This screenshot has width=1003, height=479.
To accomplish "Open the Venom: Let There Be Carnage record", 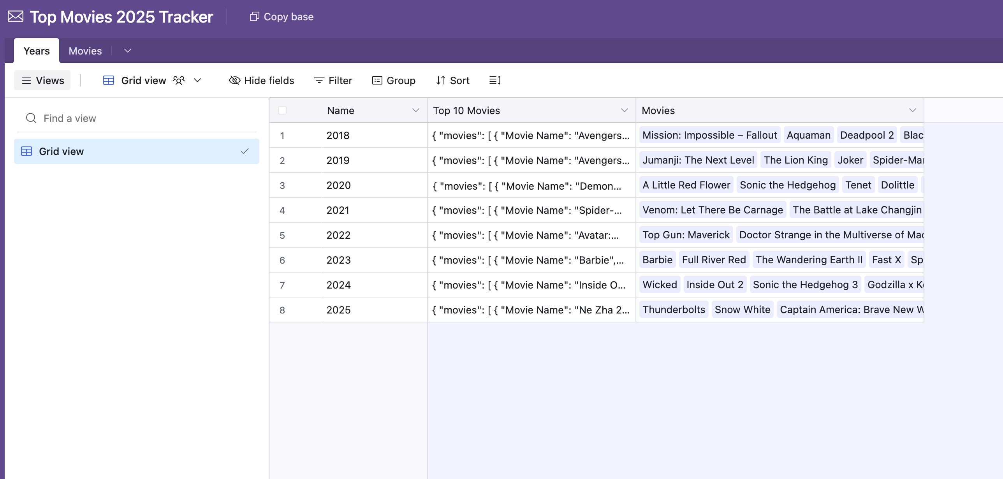I will point(713,210).
